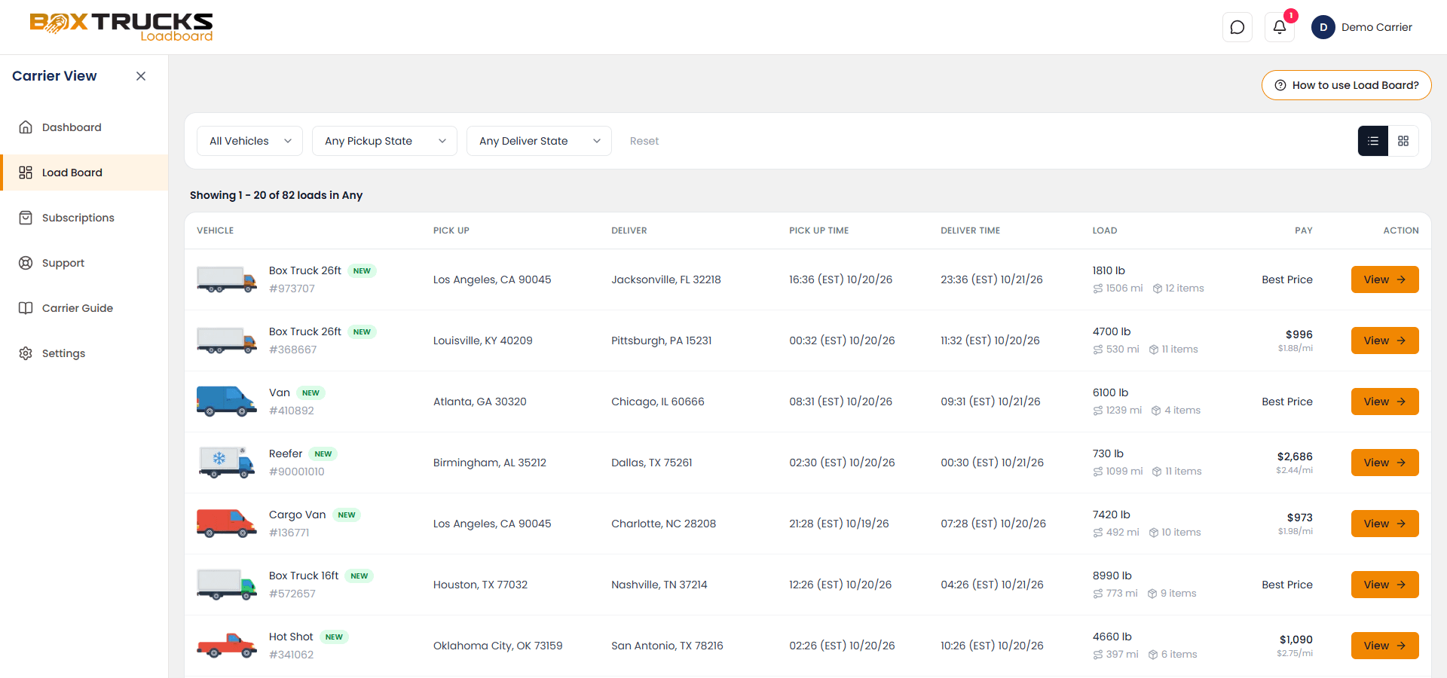Click the DELIVER TIME column header

[x=970, y=231]
